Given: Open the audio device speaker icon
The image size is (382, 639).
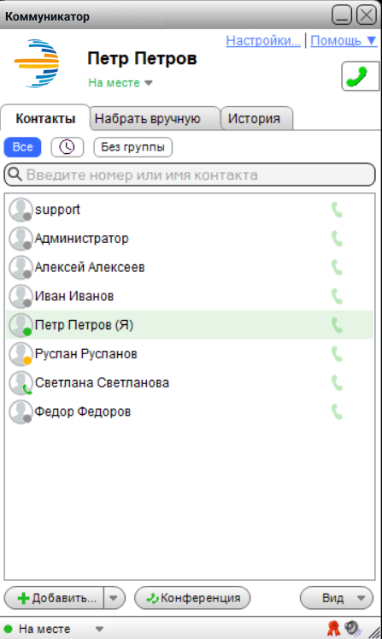Looking at the screenshot, I should (x=352, y=629).
